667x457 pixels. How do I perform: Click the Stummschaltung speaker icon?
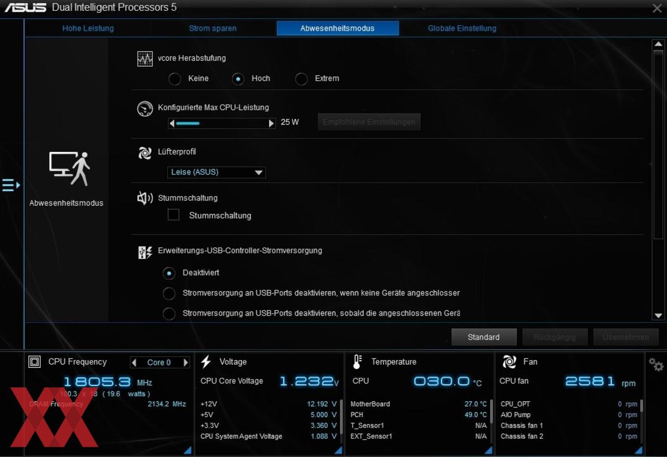(x=145, y=198)
